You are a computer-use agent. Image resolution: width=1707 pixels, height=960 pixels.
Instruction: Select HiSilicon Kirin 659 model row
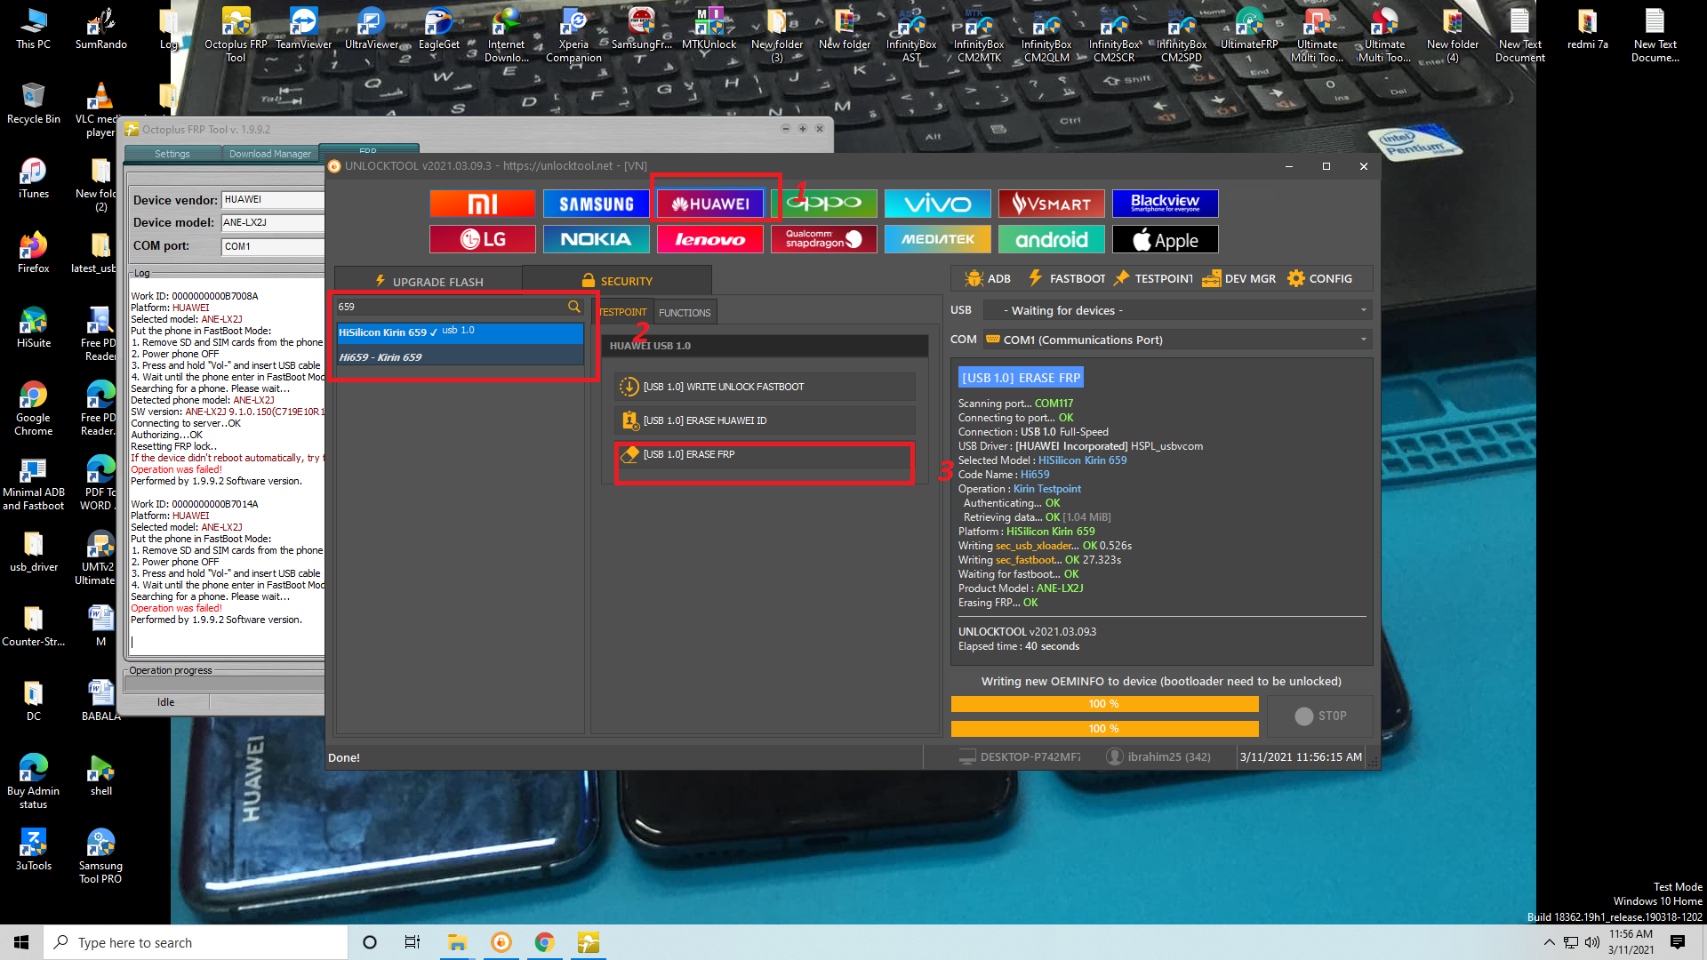pyautogui.click(x=460, y=332)
